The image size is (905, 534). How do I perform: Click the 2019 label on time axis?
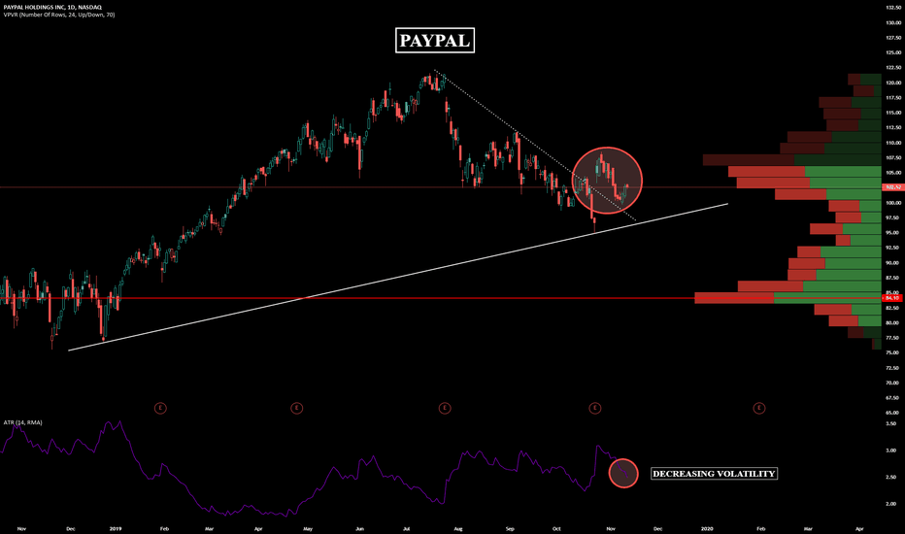click(116, 528)
